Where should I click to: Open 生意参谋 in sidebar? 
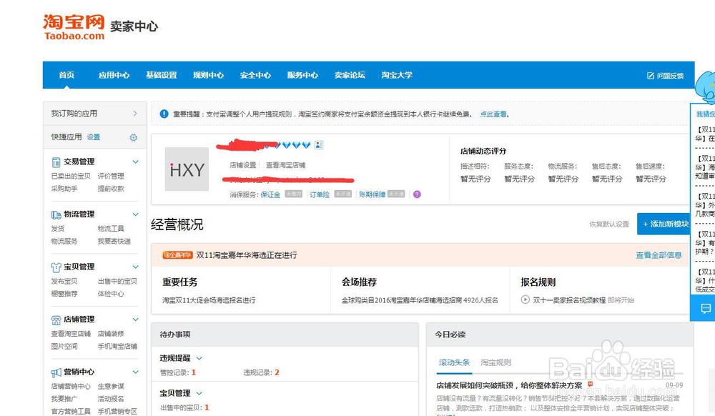(111, 386)
